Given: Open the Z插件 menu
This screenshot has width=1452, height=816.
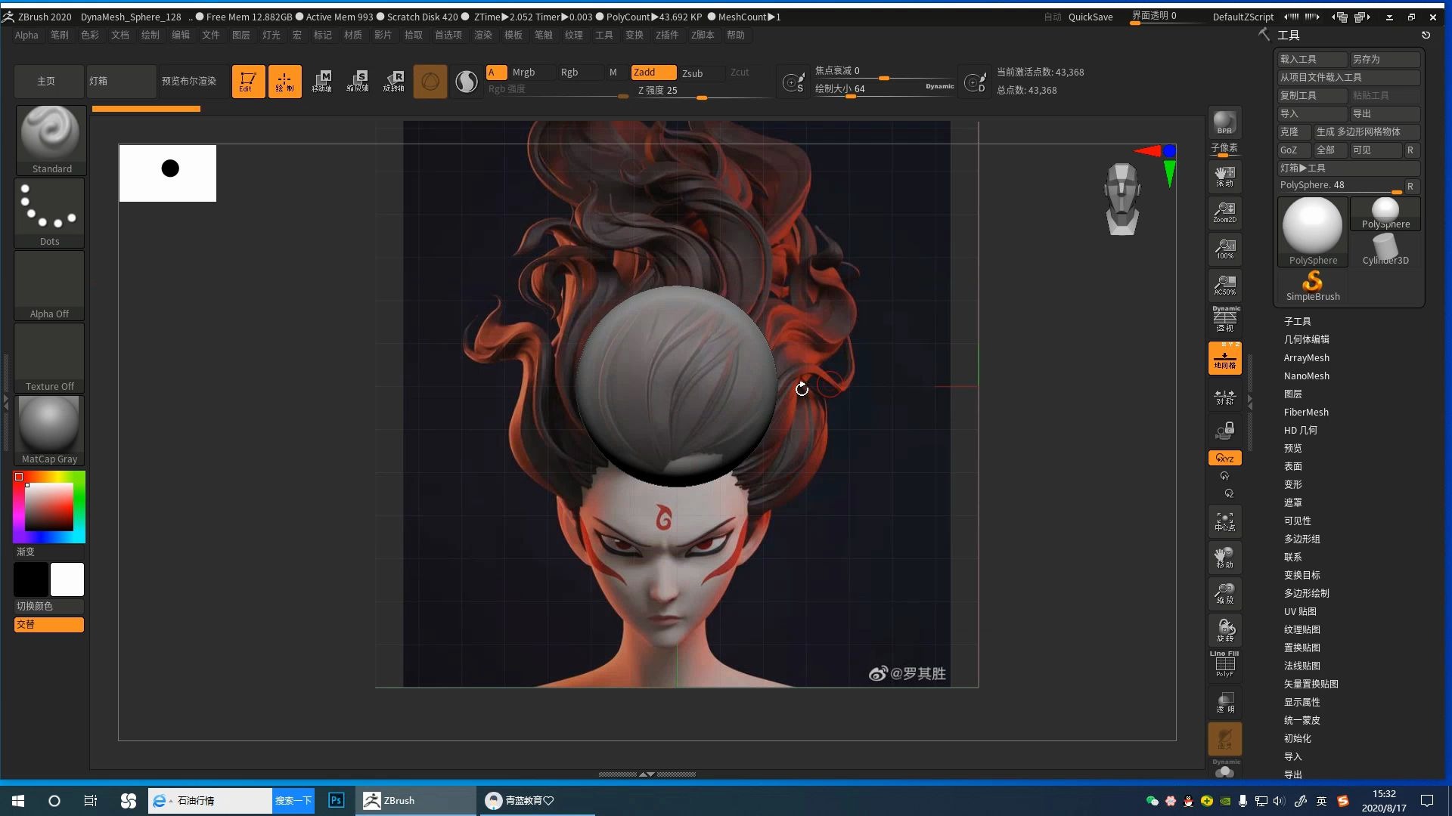Looking at the screenshot, I should pyautogui.click(x=667, y=35).
